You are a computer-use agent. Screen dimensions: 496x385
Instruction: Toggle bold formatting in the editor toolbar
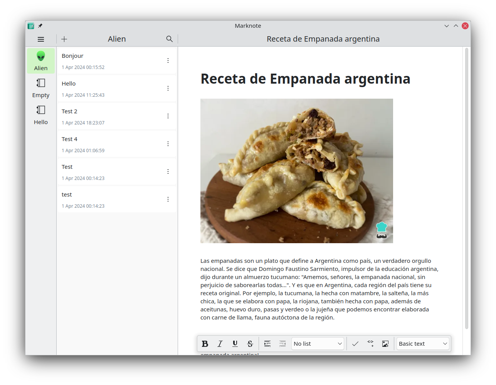[x=205, y=344]
